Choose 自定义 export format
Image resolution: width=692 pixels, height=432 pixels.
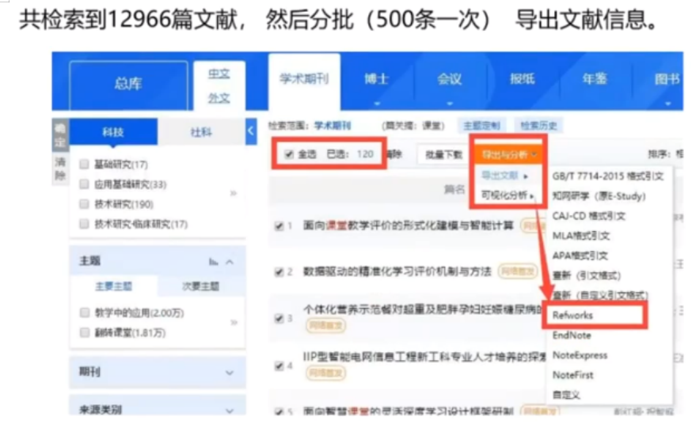566,395
